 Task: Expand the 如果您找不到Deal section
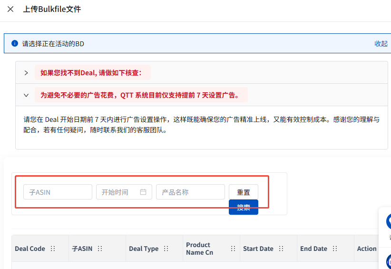[x=27, y=73]
